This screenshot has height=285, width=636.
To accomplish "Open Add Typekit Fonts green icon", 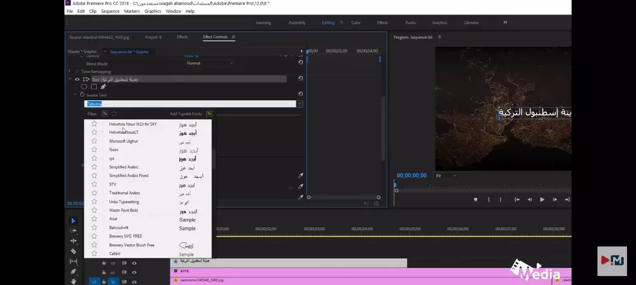I will pyautogui.click(x=209, y=114).
